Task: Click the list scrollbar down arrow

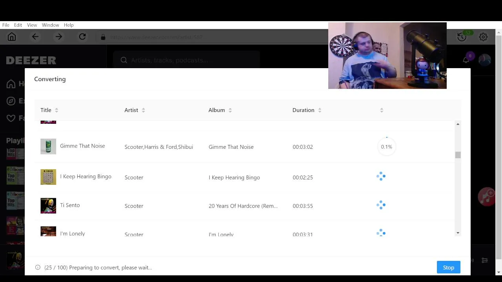Action: [x=458, y=233]
